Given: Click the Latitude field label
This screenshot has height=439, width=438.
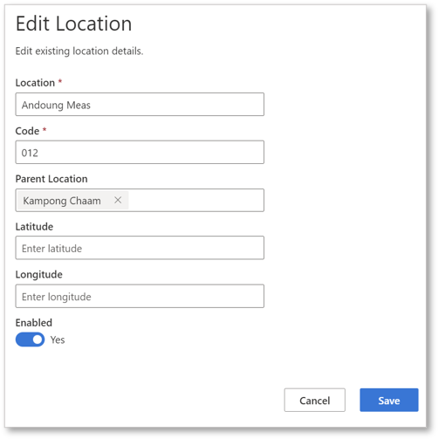Looking at the screenshot, I should pyautogui.click(x=34, y=227).
